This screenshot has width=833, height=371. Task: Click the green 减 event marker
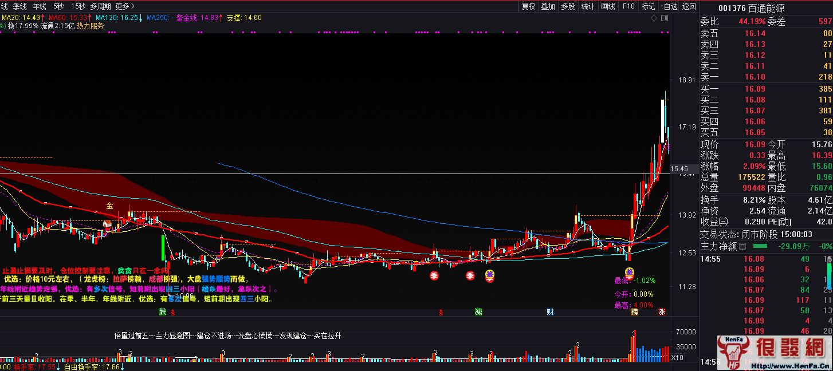pos(478,312)
